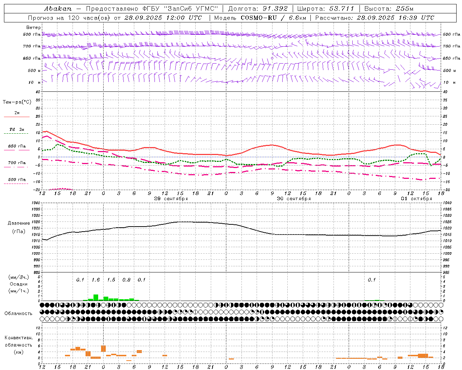The image size is (462, 370).
Task: Click the tallest orange convective cloud bar
Action: [104, 349]
